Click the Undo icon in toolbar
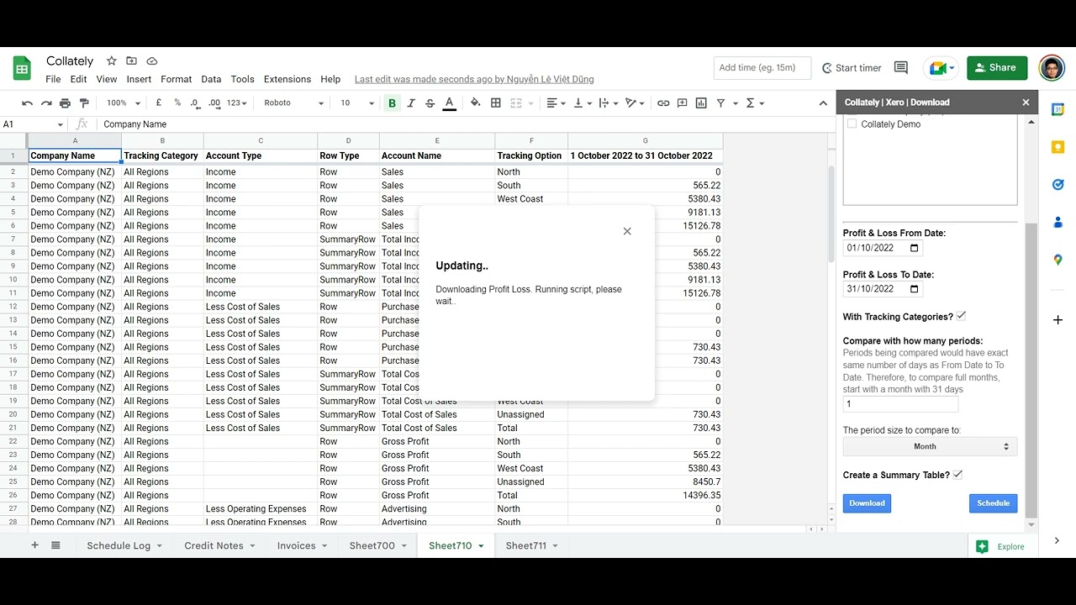Screen dimensions: 1076x605 (x=27, y=103)
